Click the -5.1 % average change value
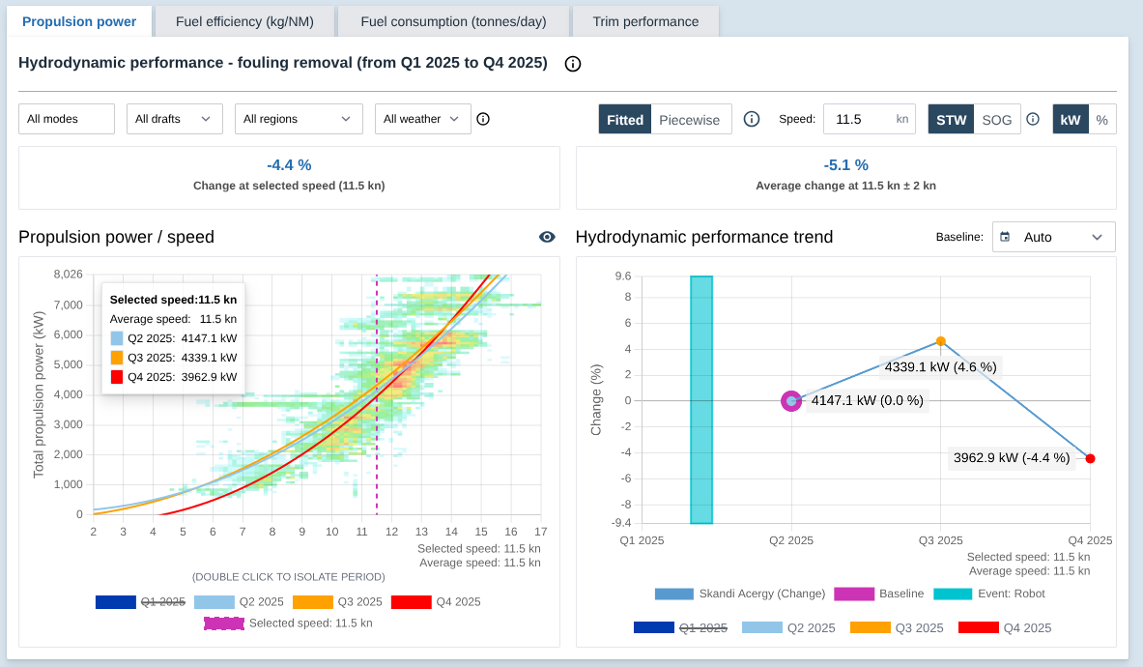Image resolution: width=1143 pixels, height=667 pixels. 845,165
